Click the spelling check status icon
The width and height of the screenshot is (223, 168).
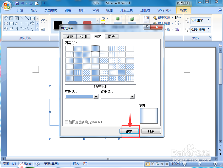tap(37, 164)
